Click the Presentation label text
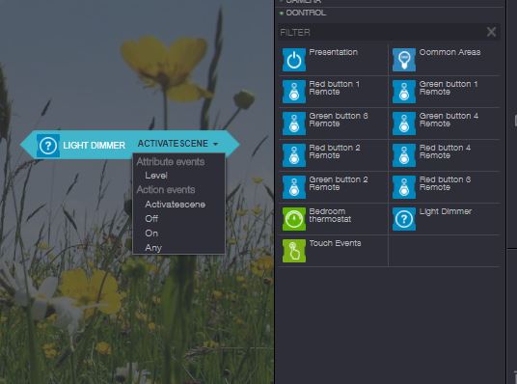 pyautogui.click(x=333, y=52)
